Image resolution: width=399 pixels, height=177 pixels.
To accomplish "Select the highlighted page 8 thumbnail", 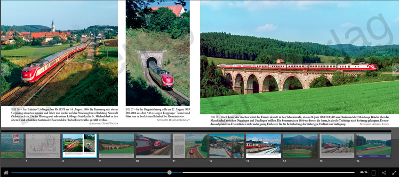I will [x=80, y=146].
